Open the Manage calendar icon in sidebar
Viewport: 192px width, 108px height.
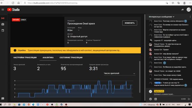pyautogui.click(x=3, y=30)
